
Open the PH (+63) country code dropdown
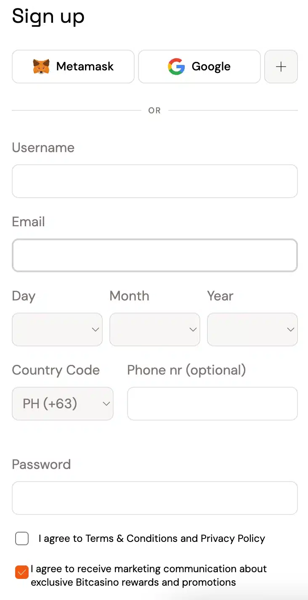click(x=63, y=404)
